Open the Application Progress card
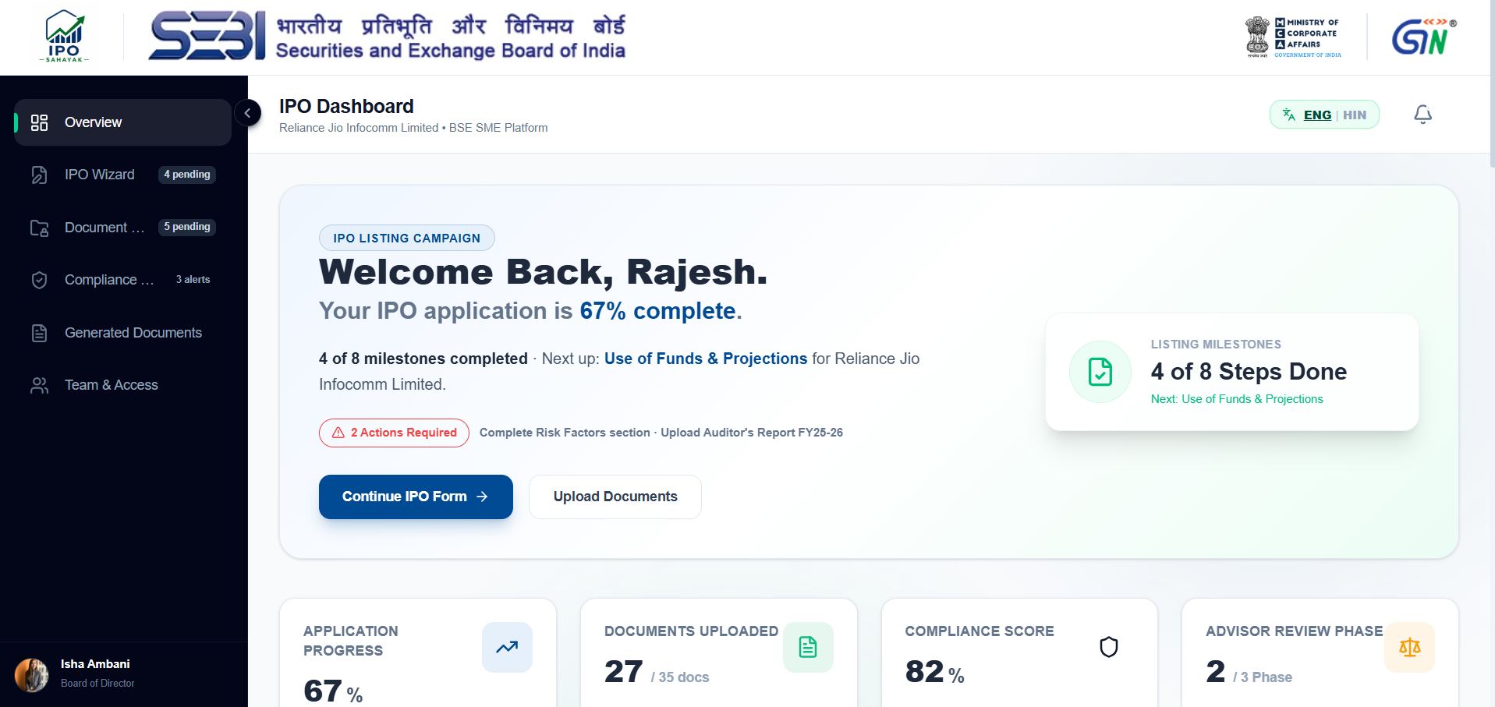1495x707 pixels. 418,653
